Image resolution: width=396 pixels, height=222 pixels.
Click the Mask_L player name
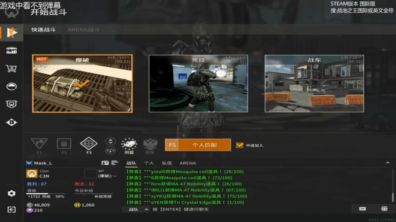pos(43,163)
